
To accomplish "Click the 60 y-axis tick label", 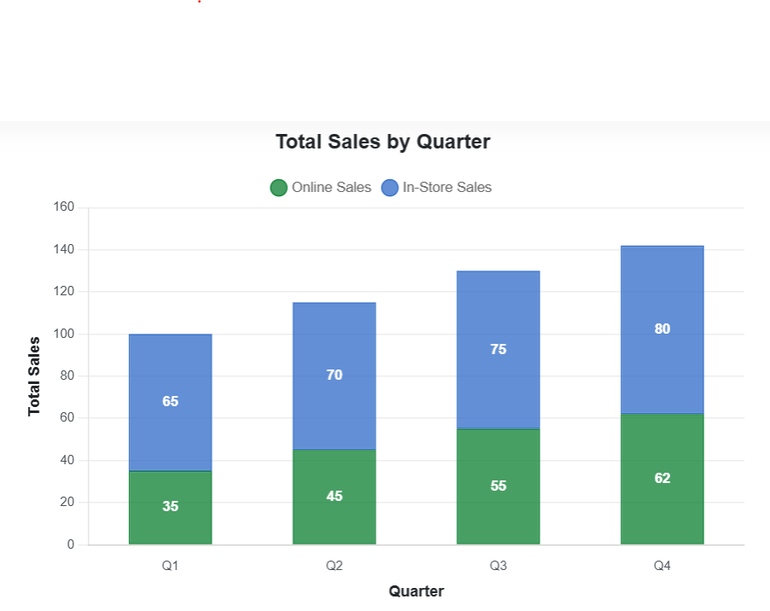I will point(67,417).
